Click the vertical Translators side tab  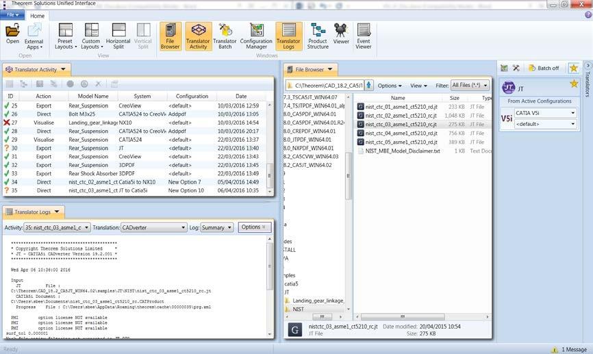click(588, 84)
